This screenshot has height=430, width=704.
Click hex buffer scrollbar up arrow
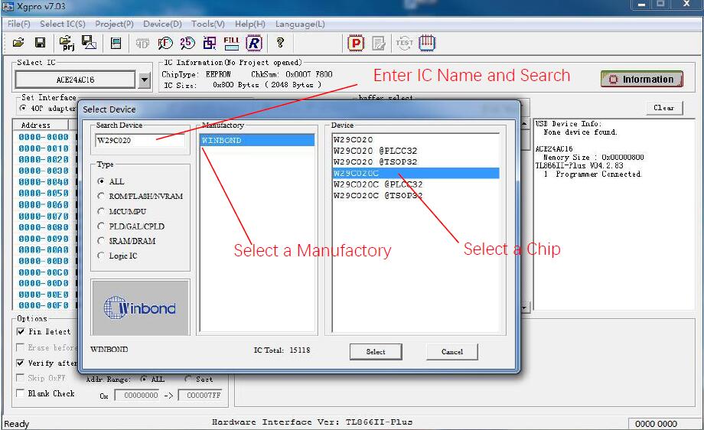tap(525, 123)
